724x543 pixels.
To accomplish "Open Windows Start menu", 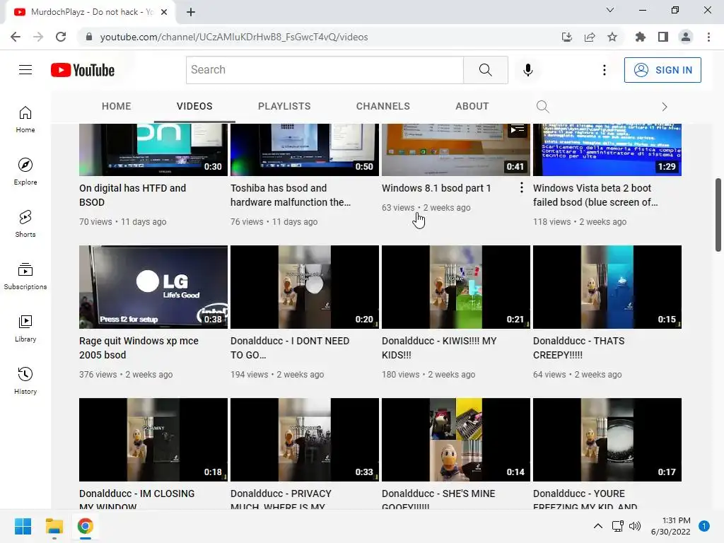I will [23, 526].
